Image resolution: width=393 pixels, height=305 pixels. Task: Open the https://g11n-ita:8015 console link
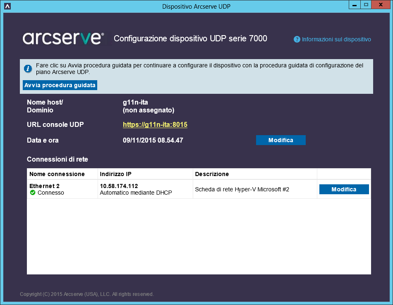click(x=155, y=124)
